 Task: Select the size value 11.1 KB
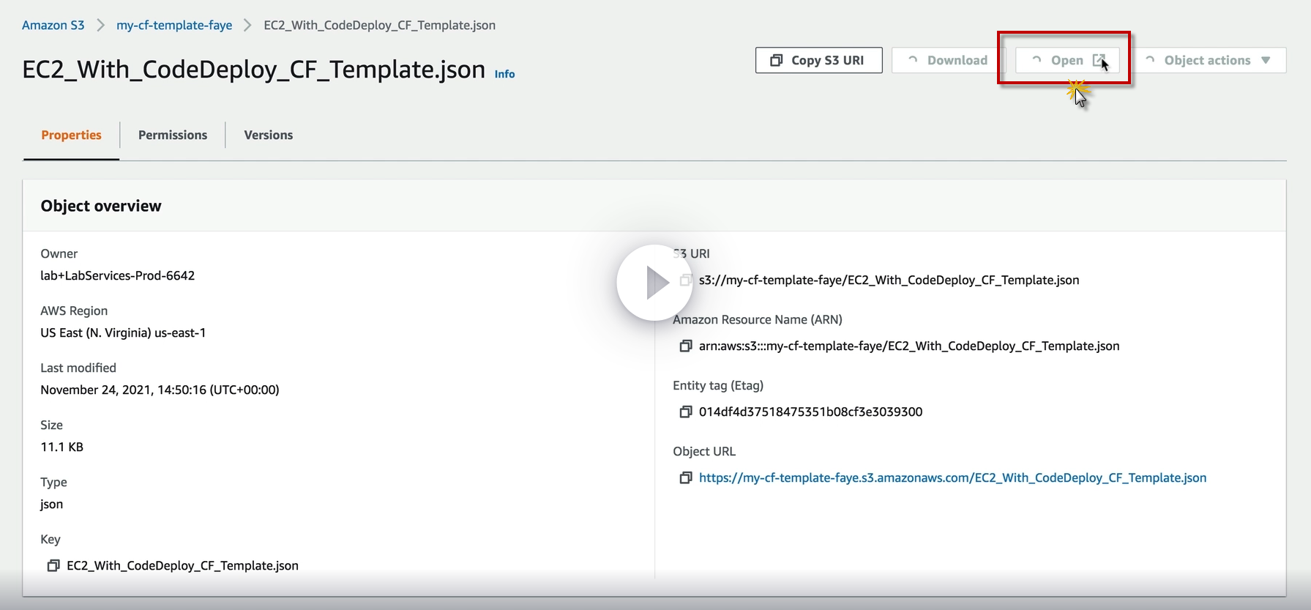[61, 447]
